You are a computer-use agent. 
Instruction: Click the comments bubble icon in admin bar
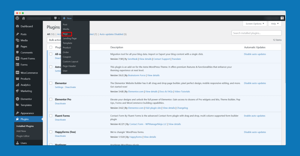point(55,18)
